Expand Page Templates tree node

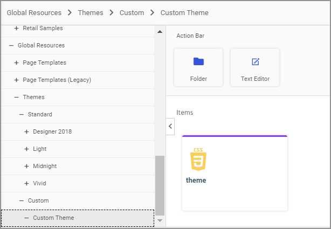(16, 63)
